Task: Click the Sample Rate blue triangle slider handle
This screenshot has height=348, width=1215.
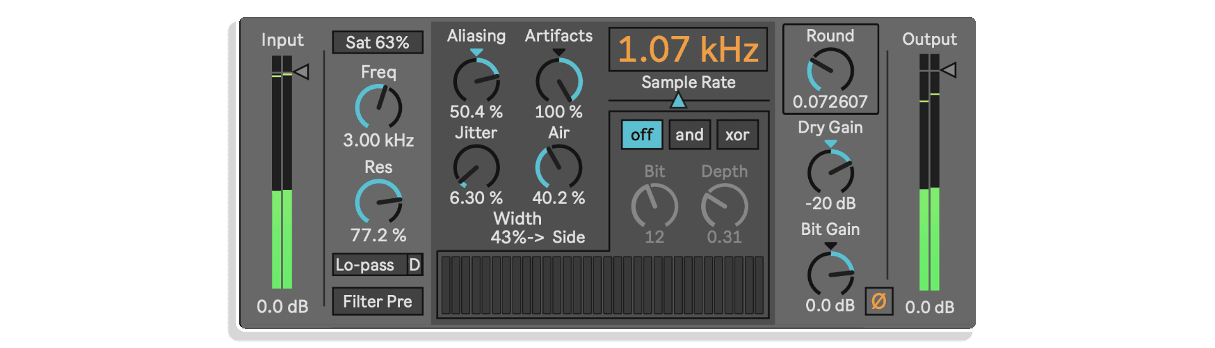Action: pyautogui.click(x=678, y=100)
